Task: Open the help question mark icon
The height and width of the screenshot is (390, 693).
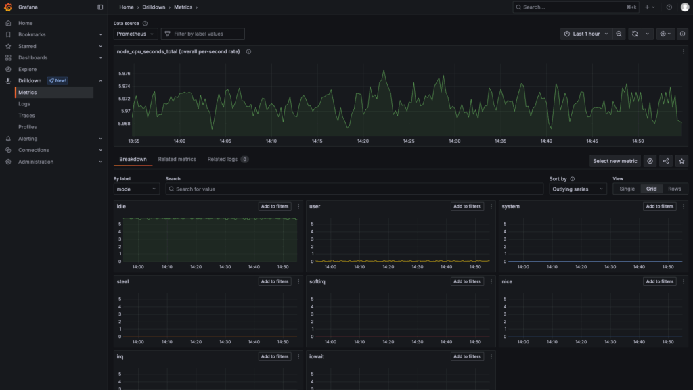Action: click(x=669, y=7)
